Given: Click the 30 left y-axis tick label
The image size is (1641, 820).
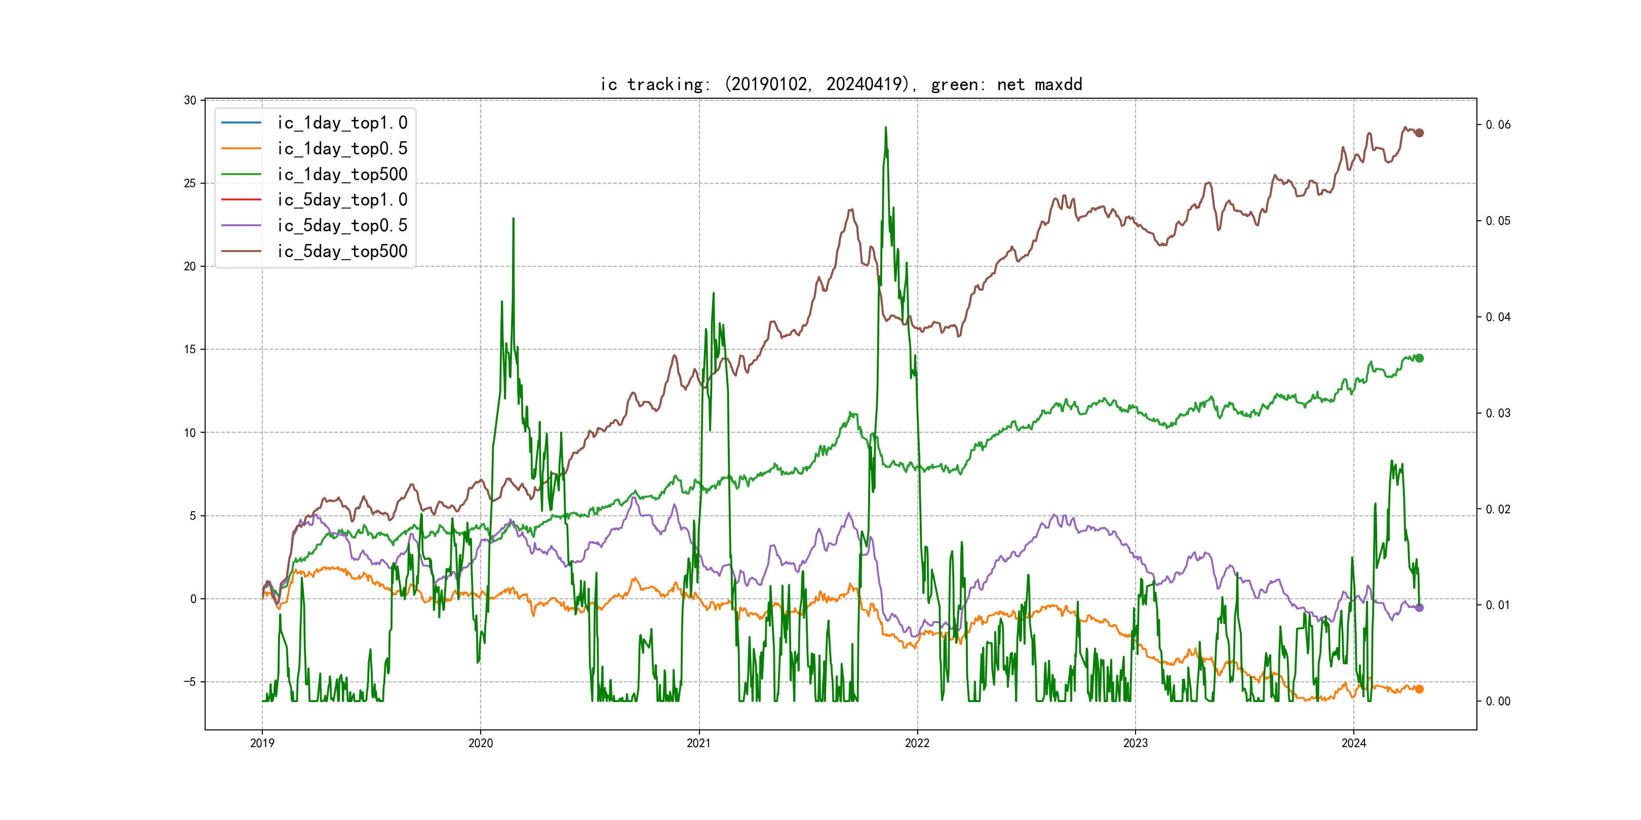Looking at the screenshot, I should pos(190,100).
